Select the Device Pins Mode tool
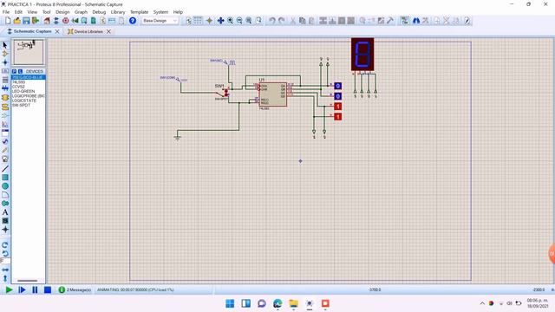The image size is (555, 312). tap(5, 115)
